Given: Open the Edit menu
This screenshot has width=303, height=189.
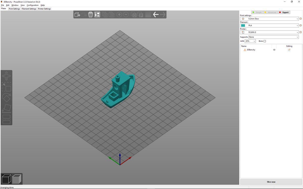Looking at the screenshot, I should coord(8,5).
